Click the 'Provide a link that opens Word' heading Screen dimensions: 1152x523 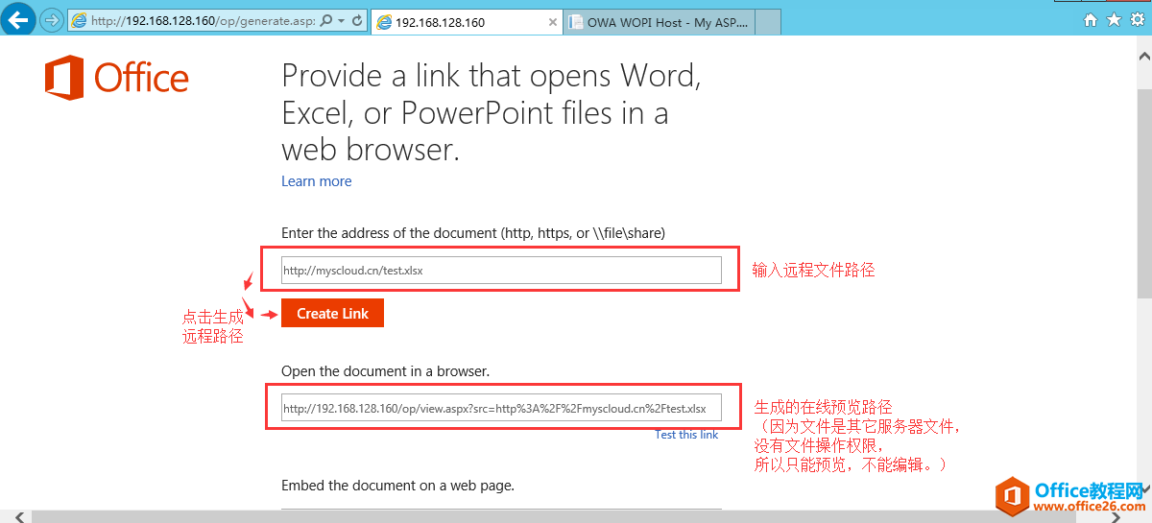491,112
